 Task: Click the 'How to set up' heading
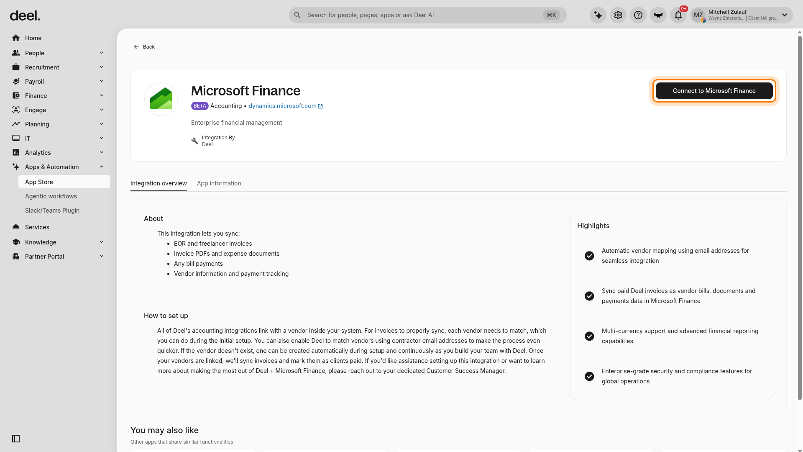click(166, 316)
